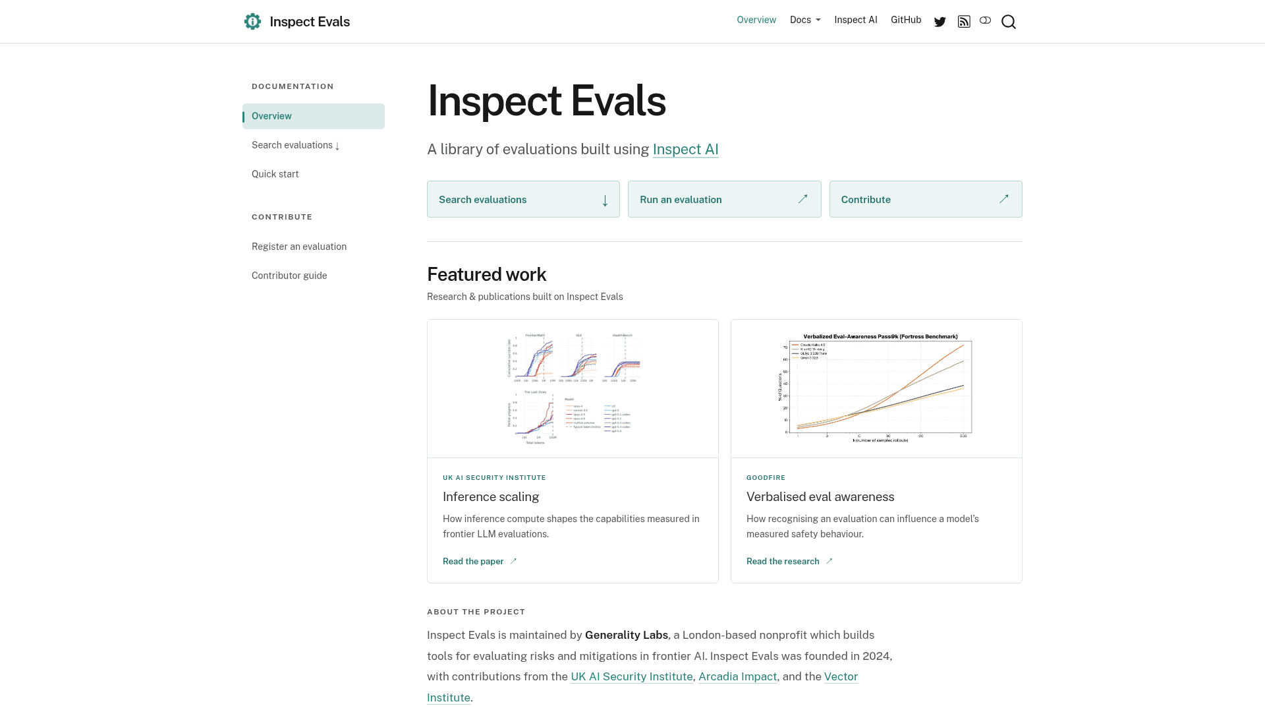Viewport: 1265px width, 712px height.
Task: Click the Verbalised eval awareness title
Action: pos(820,497)
